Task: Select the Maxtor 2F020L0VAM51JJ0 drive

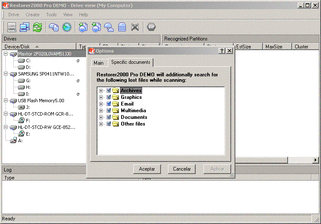Action: [x=44, y=54]
